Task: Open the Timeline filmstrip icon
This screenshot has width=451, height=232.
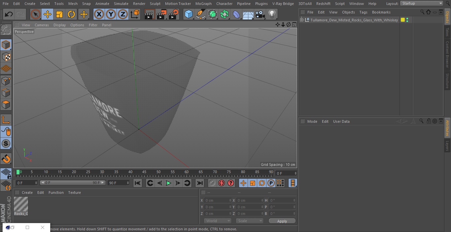Action: [293, 183]
